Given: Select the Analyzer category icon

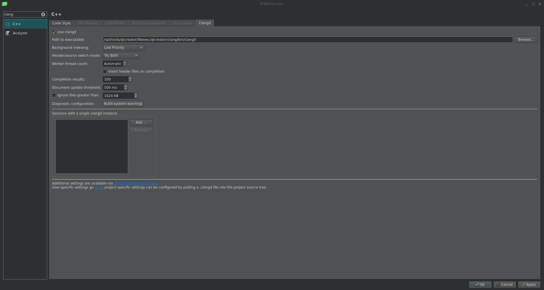Looking at the screenshot, I should pyautogui.click(x=8, y=33).
